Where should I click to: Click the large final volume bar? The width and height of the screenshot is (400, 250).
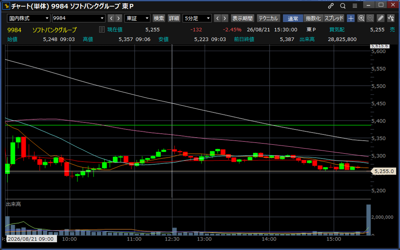click(369, 220)
